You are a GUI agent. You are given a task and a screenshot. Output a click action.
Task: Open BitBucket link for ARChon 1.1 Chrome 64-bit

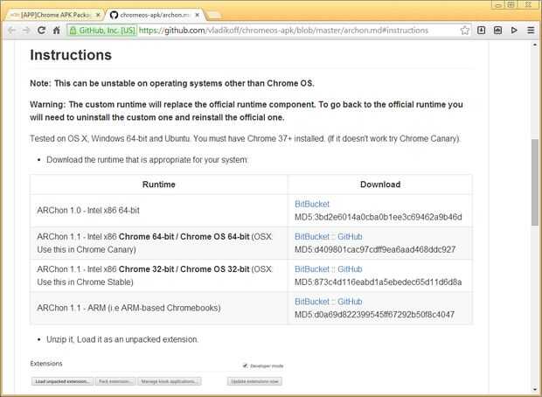tap(312, 237)
